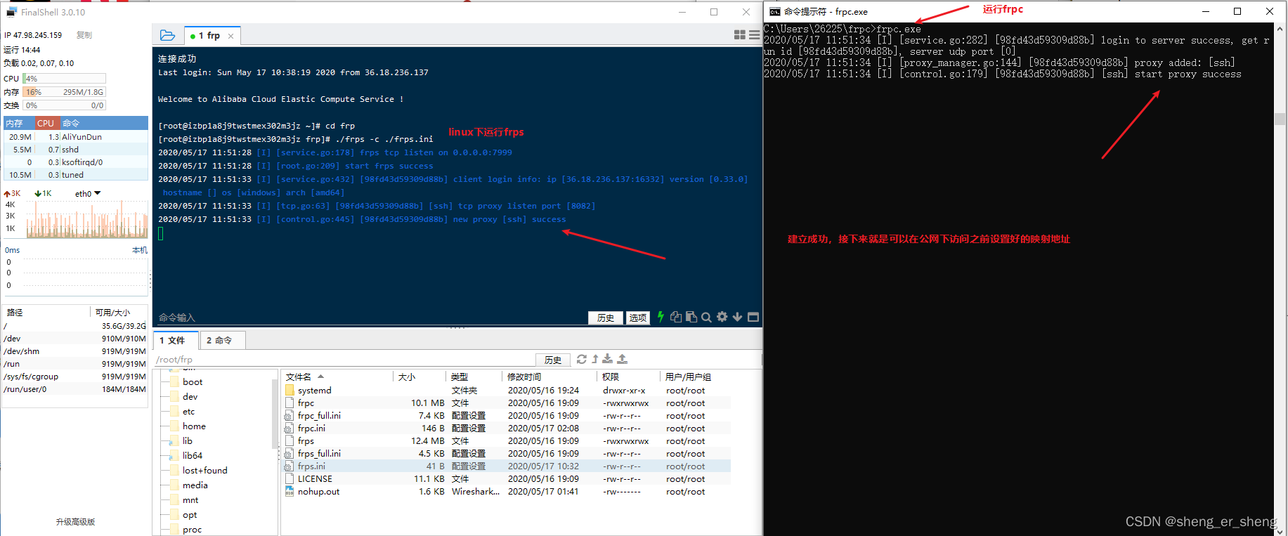Screen dimensions: 1288x536
Task: Switch to the 2 命令 tab
Action: [x=223, y=340]
